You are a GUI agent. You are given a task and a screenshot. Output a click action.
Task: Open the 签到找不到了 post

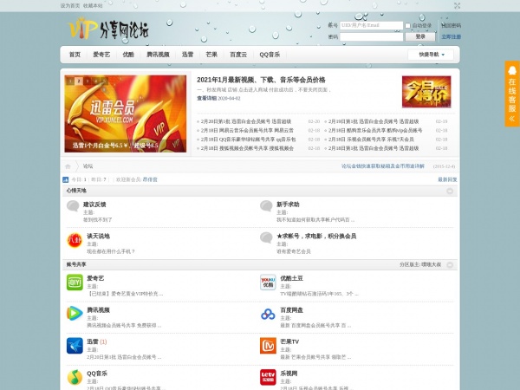97,219
